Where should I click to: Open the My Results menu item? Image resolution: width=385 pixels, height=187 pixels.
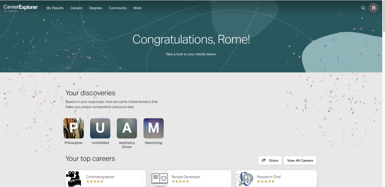pos(55,8)
